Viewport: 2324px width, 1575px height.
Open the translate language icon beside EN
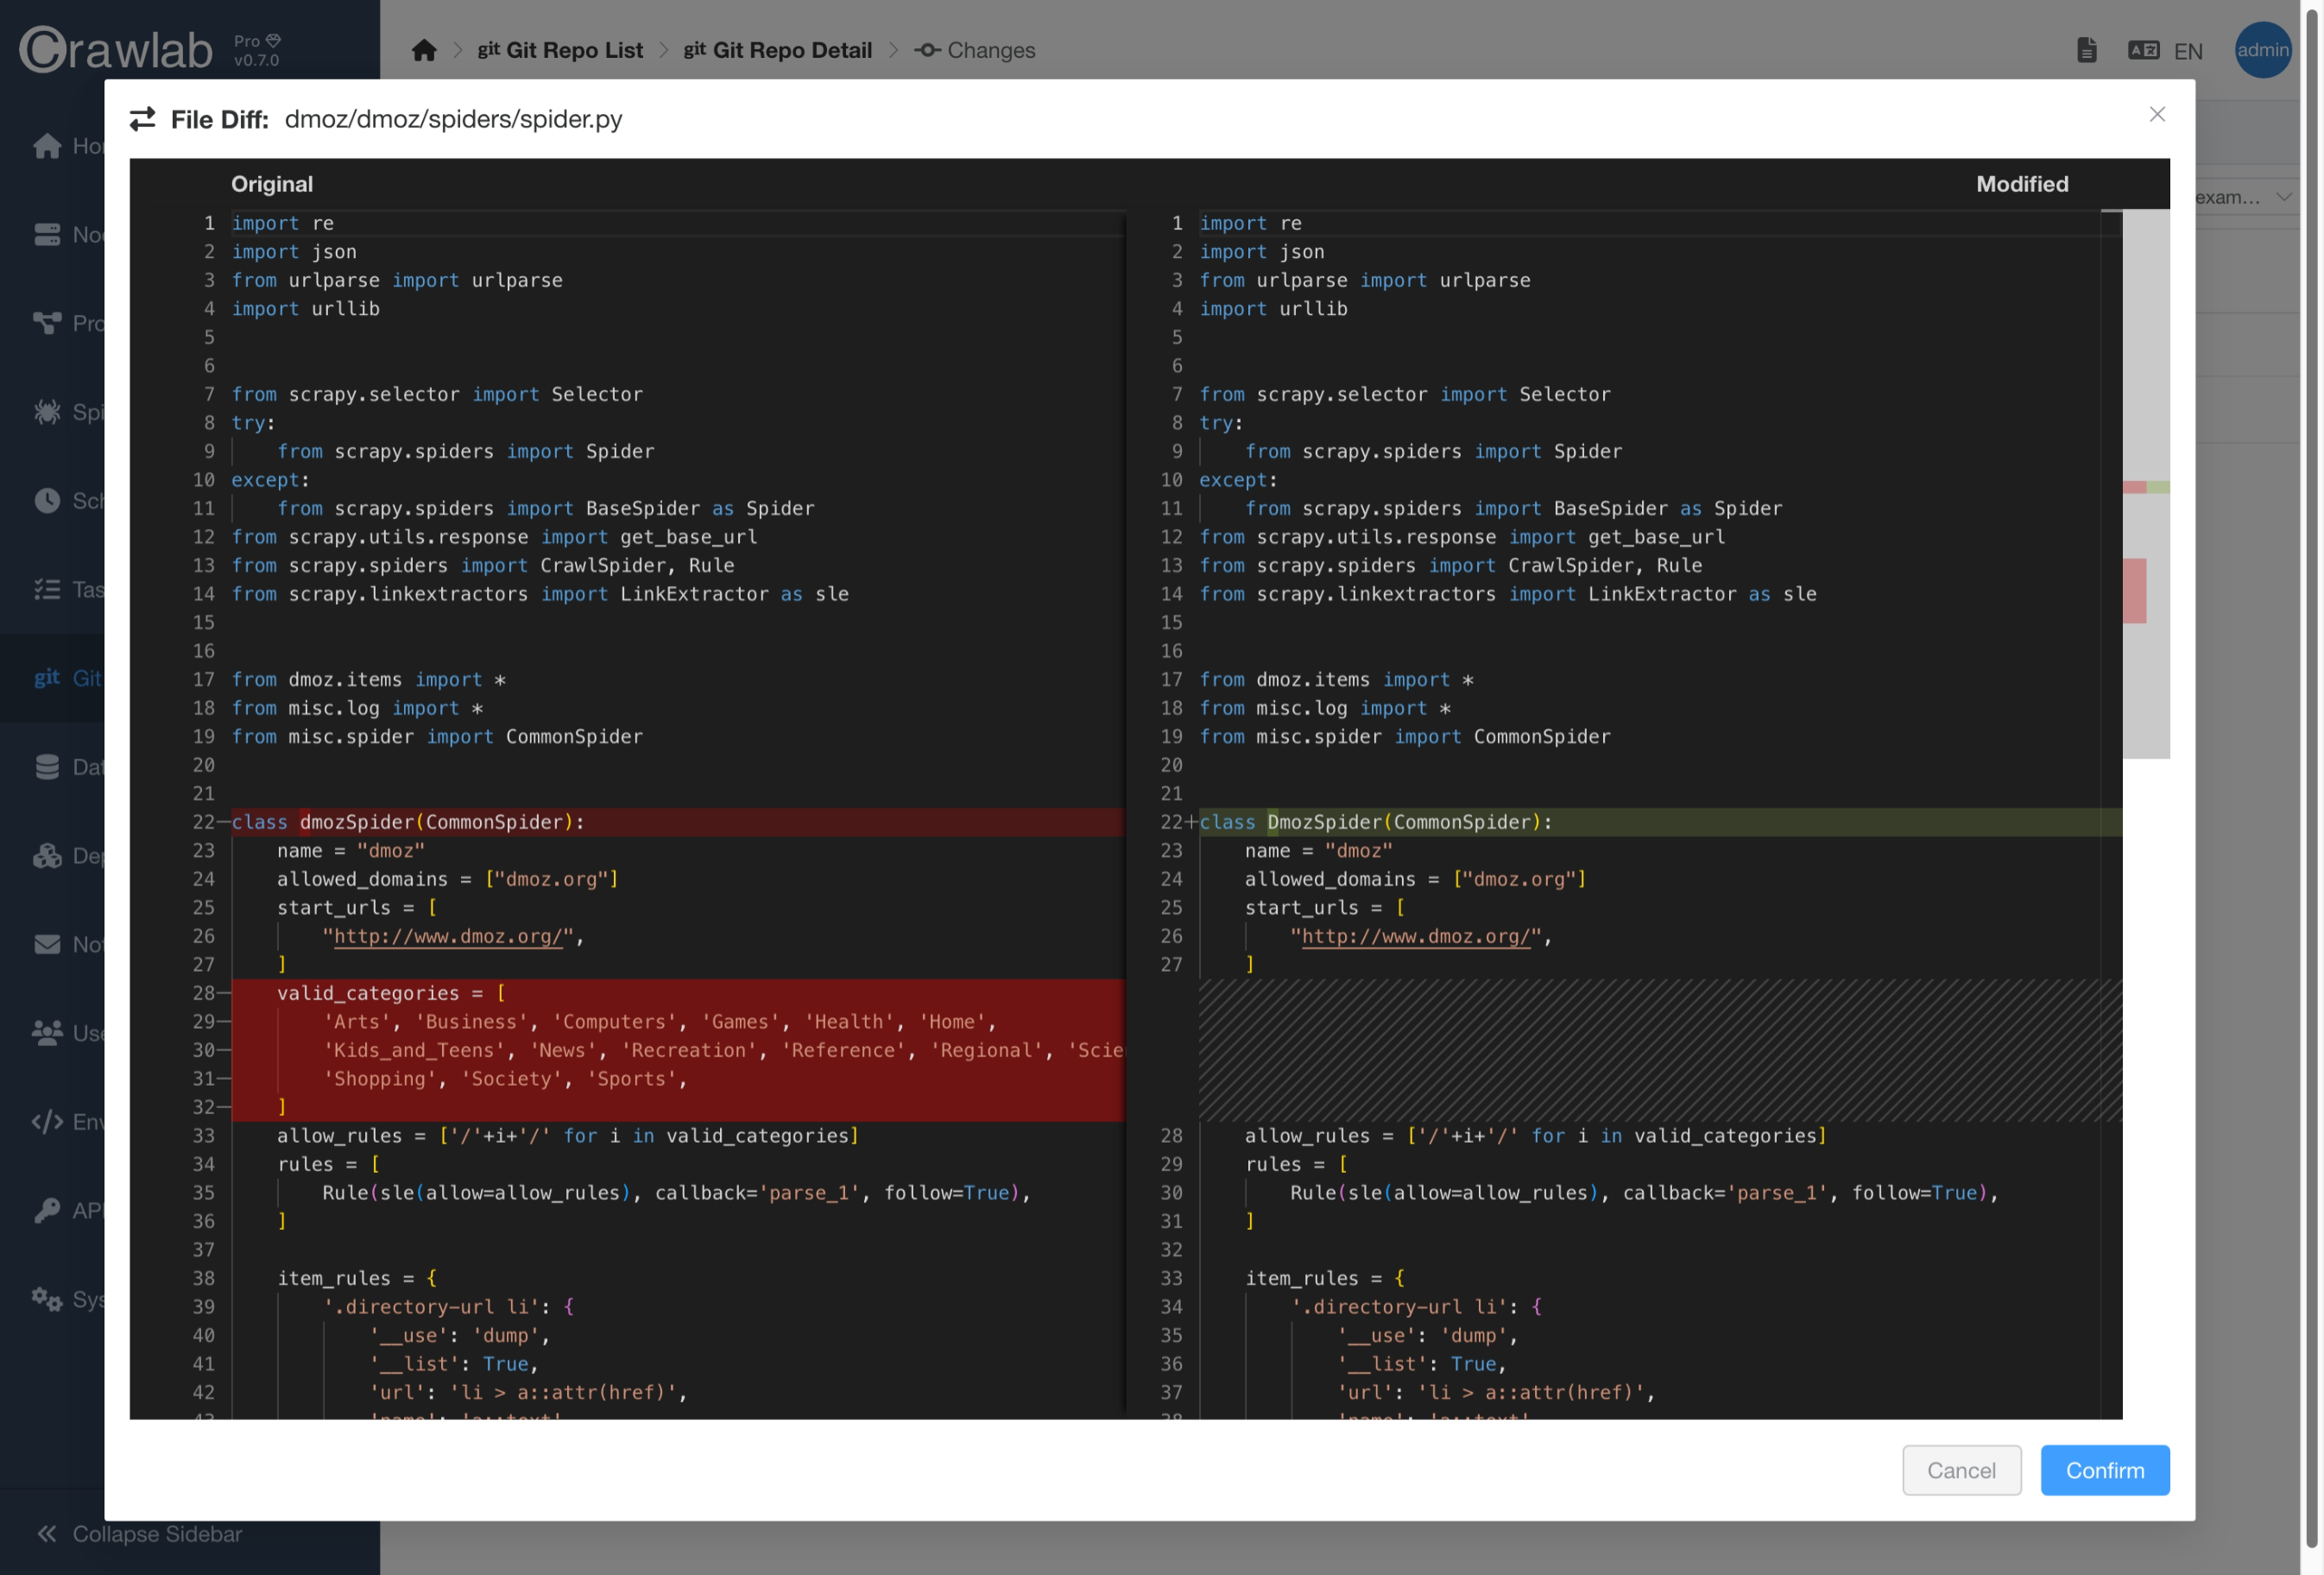[x=2144, y=48]
